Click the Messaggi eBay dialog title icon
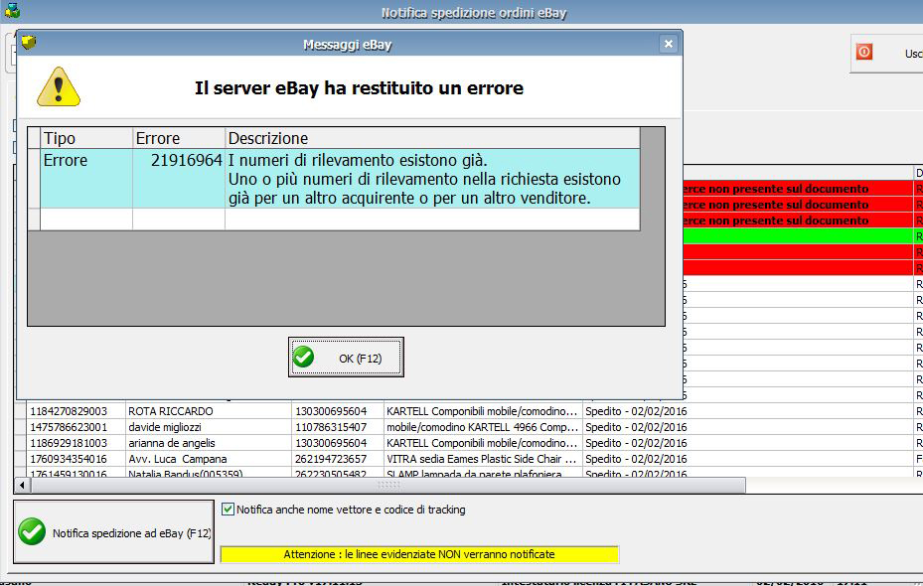The width and height of the screenshot is (923, 586). coord(28,43)
